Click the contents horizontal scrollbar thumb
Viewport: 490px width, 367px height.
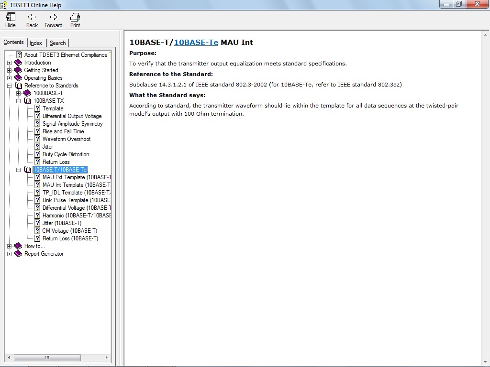point(47,357)
